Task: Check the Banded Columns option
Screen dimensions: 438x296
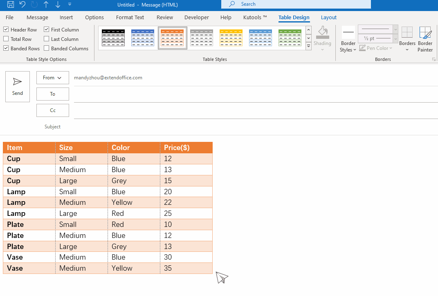Action: [46, 48]
